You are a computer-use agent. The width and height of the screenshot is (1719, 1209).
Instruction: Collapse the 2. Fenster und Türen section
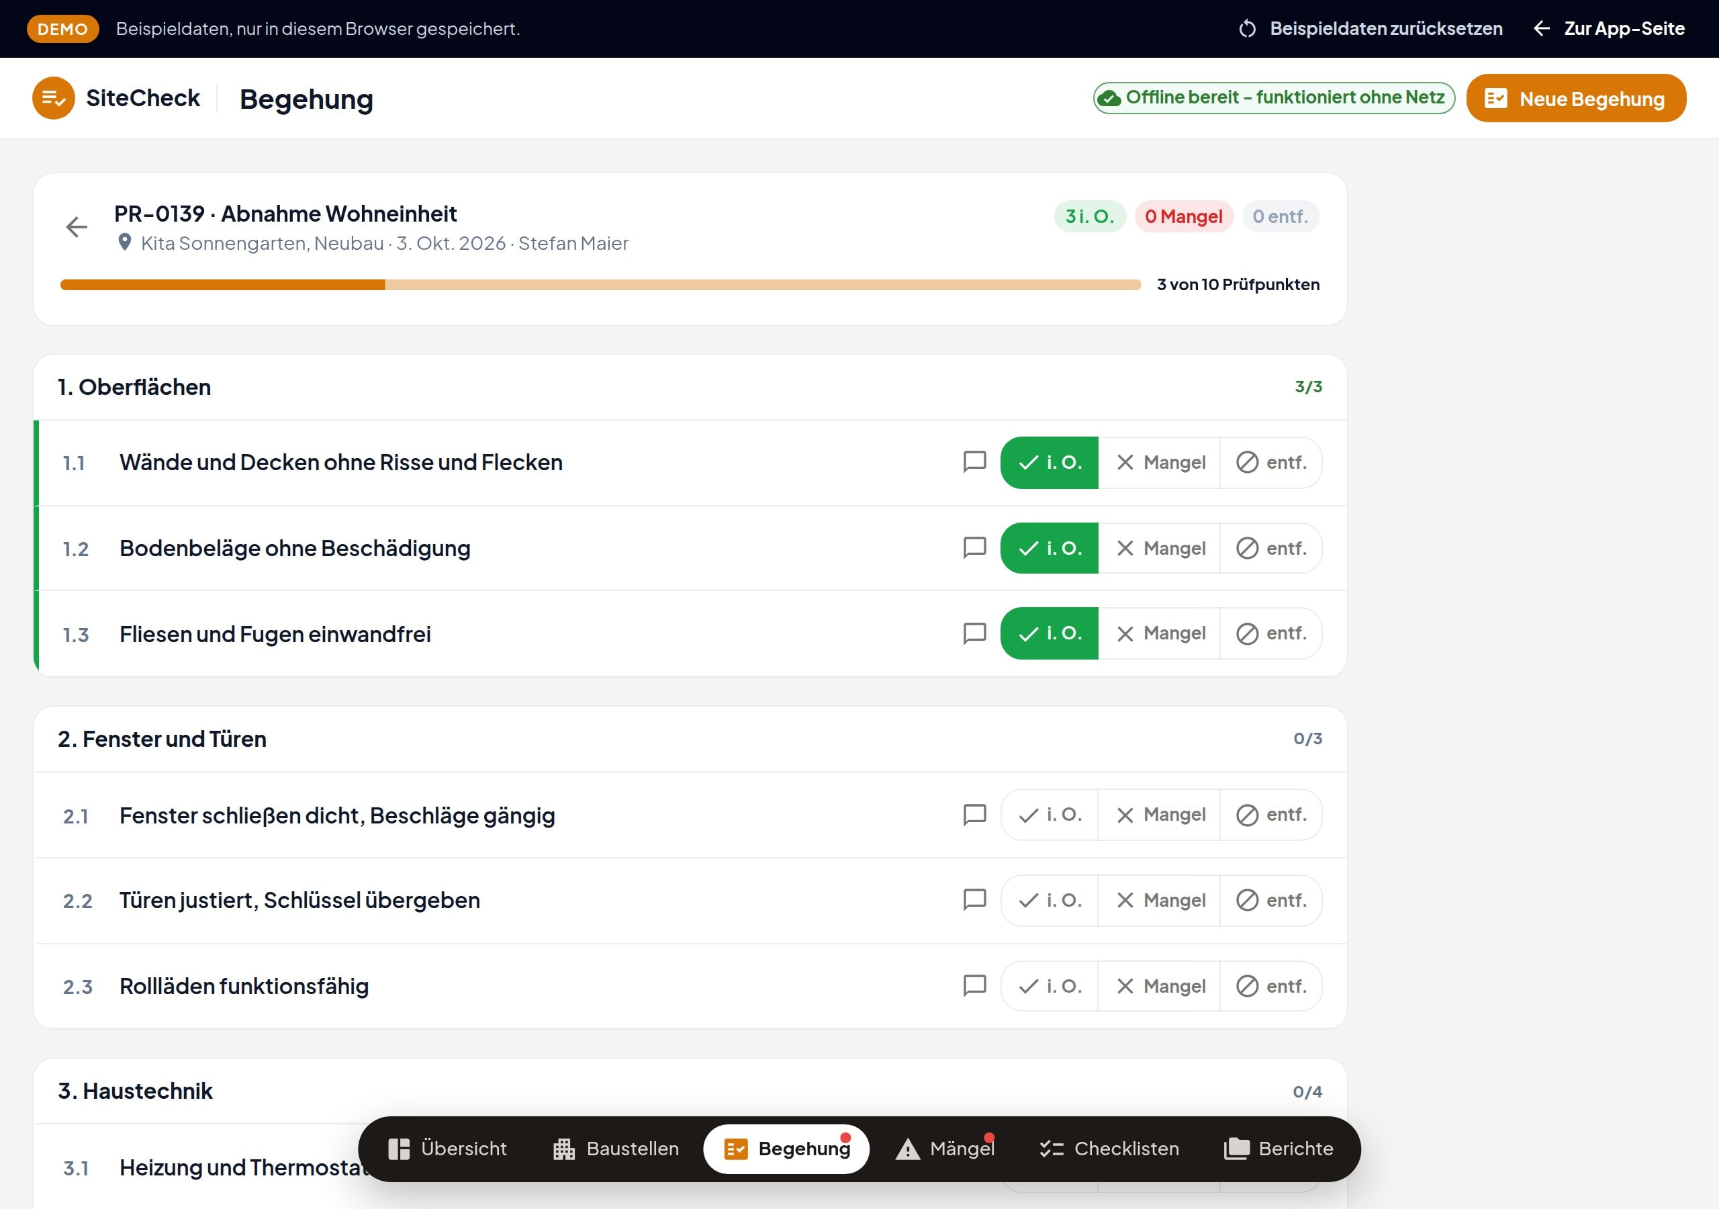(x=690, y=740)
